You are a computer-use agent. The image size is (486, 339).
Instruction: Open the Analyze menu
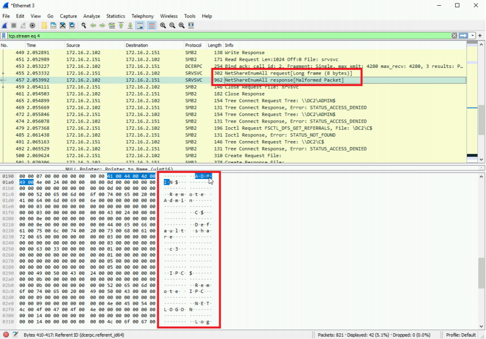click(x=92, y=16)
